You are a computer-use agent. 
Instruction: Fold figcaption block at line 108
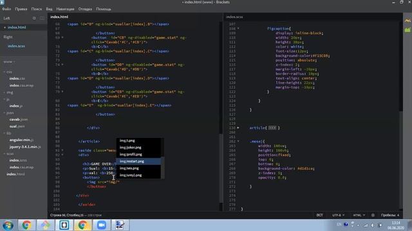coord(238,28)
